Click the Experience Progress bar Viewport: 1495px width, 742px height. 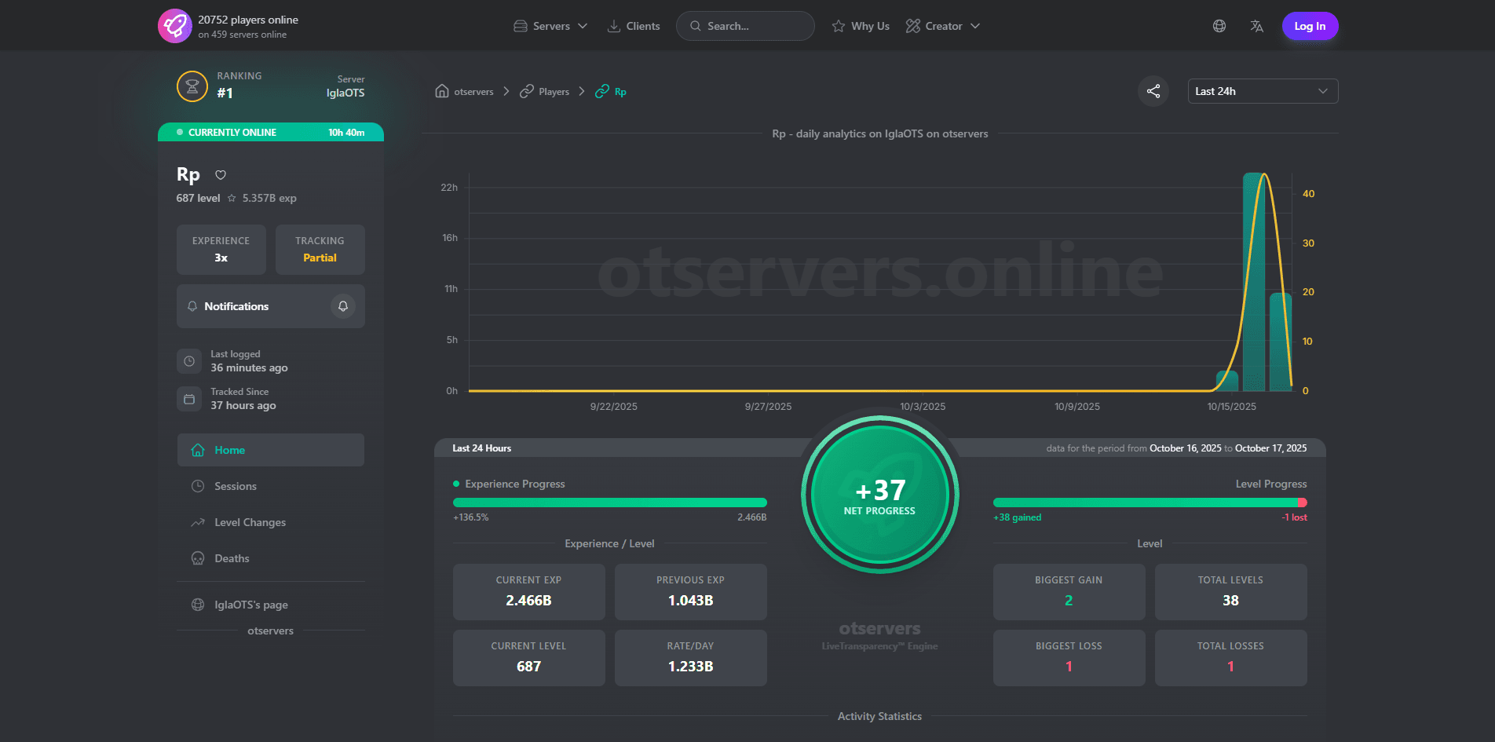point(610,503)
